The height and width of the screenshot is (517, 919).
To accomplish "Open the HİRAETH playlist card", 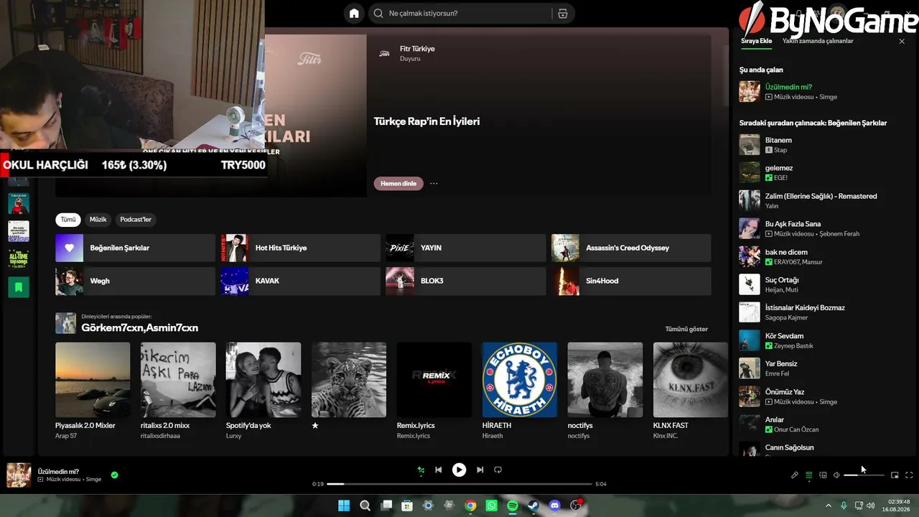I will (x=520, y=391).
